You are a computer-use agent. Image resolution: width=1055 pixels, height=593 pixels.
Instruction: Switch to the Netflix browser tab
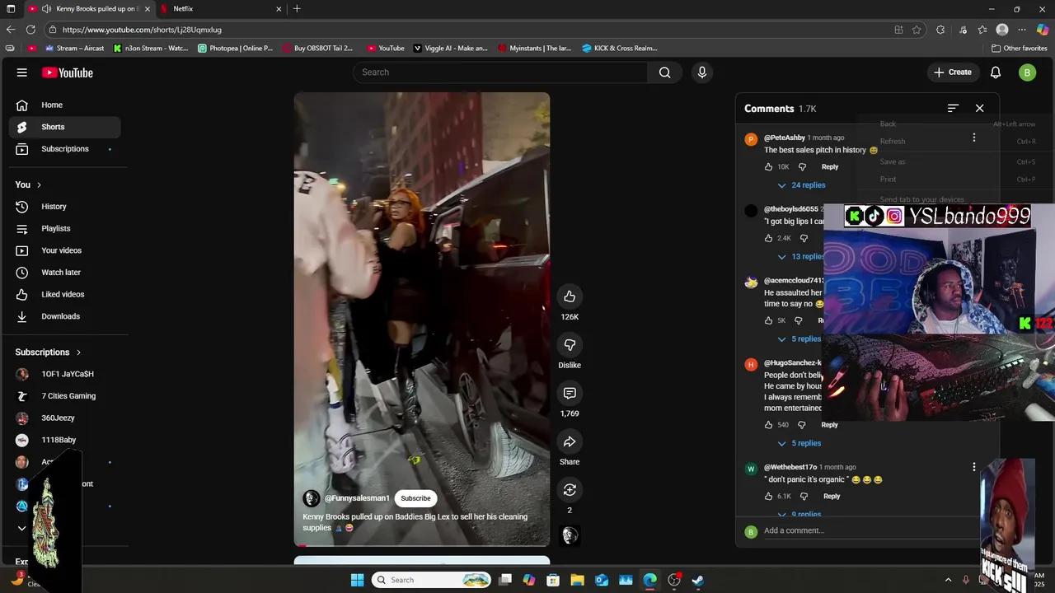pos(220,9)
